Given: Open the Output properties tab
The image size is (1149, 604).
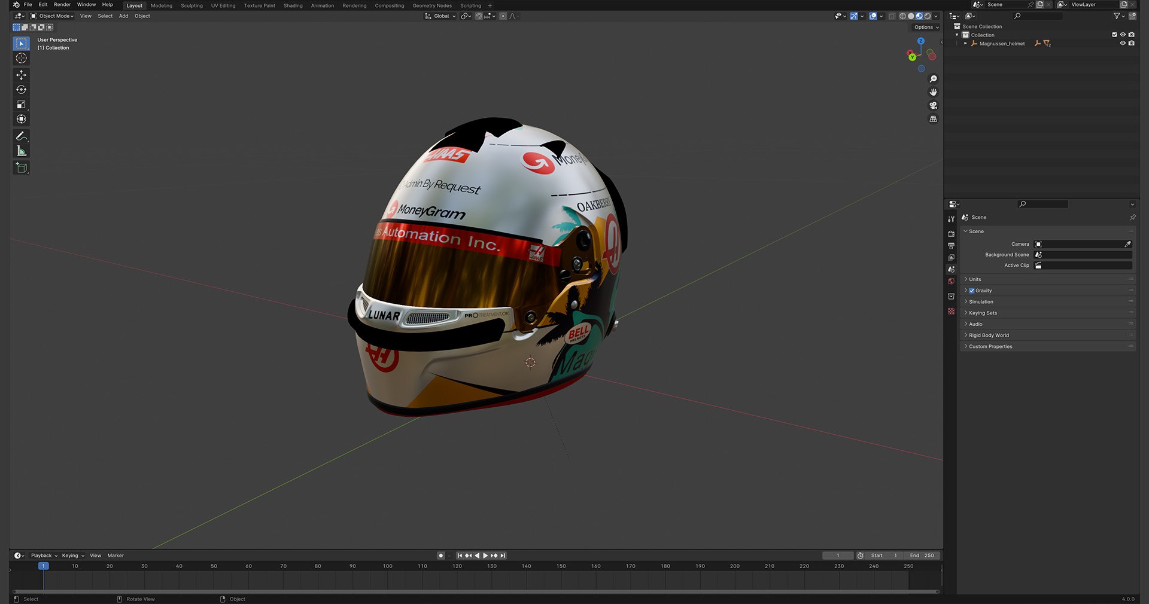Looking at the screenshot, I should click(x=951, y=246).
